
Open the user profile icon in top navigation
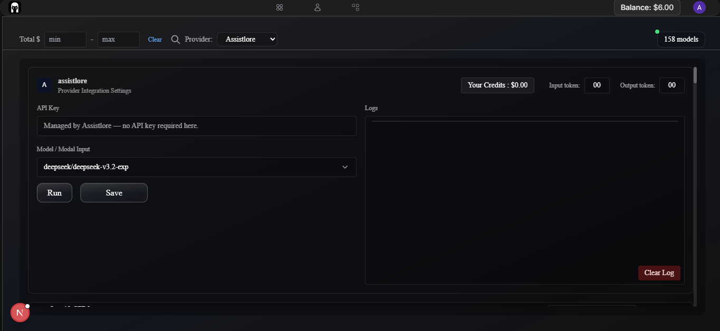(318, 7)
